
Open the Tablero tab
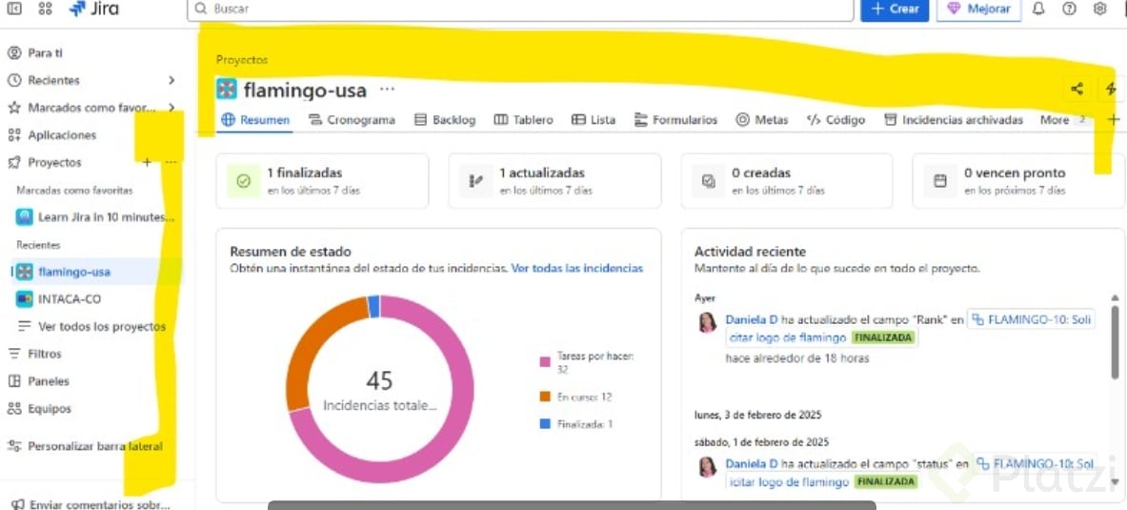tap(524, 120)
